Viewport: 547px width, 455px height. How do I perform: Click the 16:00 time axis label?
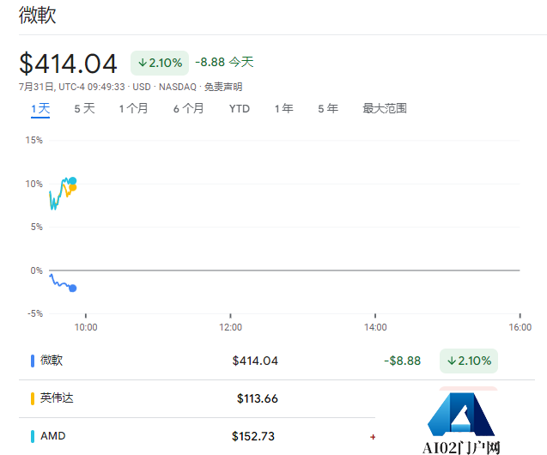[x=520, y=327]
